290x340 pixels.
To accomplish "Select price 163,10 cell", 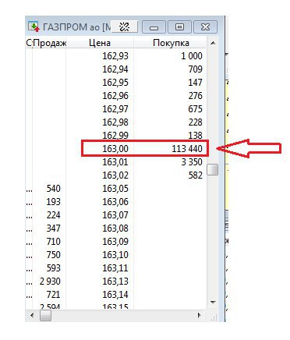I will [x=115, y=255].
